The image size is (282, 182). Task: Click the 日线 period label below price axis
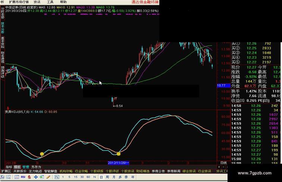[x=223, y=163]
